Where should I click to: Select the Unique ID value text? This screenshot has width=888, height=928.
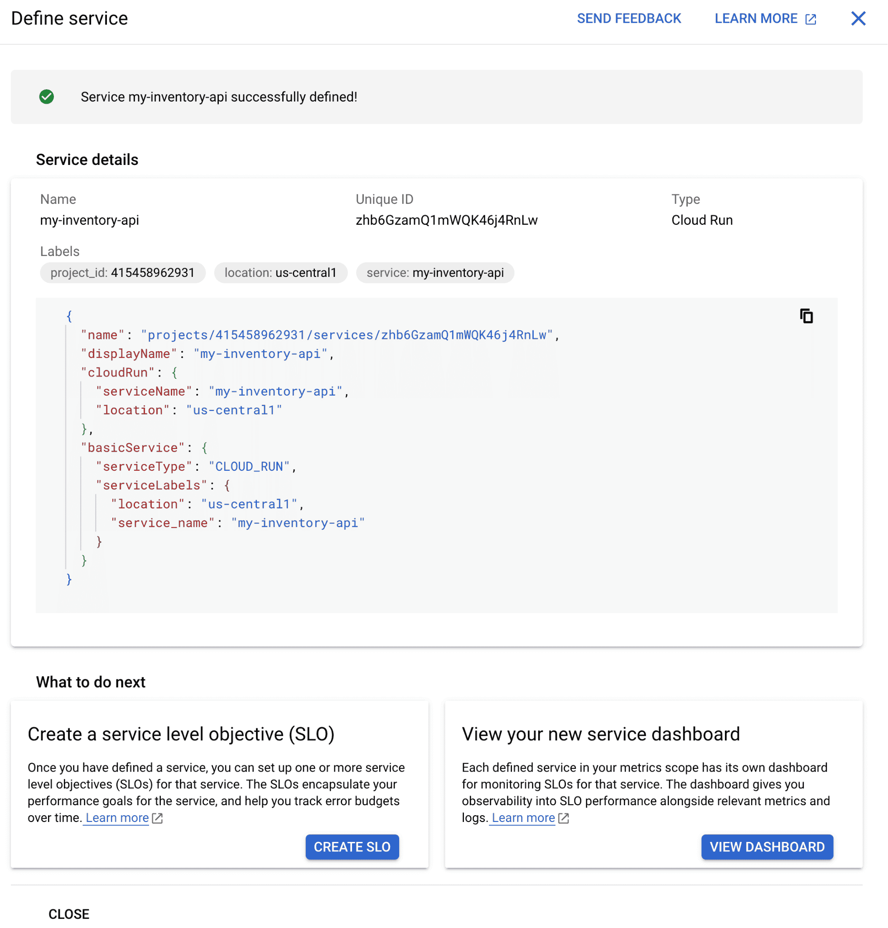pos(446,220)
